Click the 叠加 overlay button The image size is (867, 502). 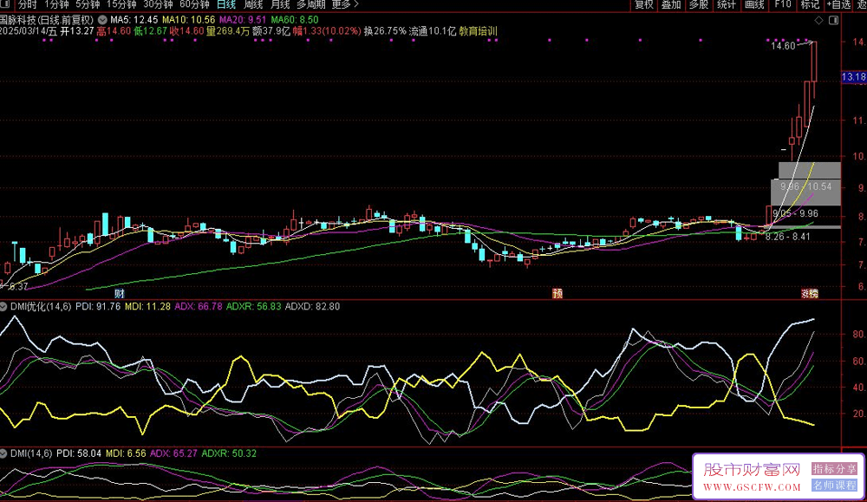tap(671, 5)
